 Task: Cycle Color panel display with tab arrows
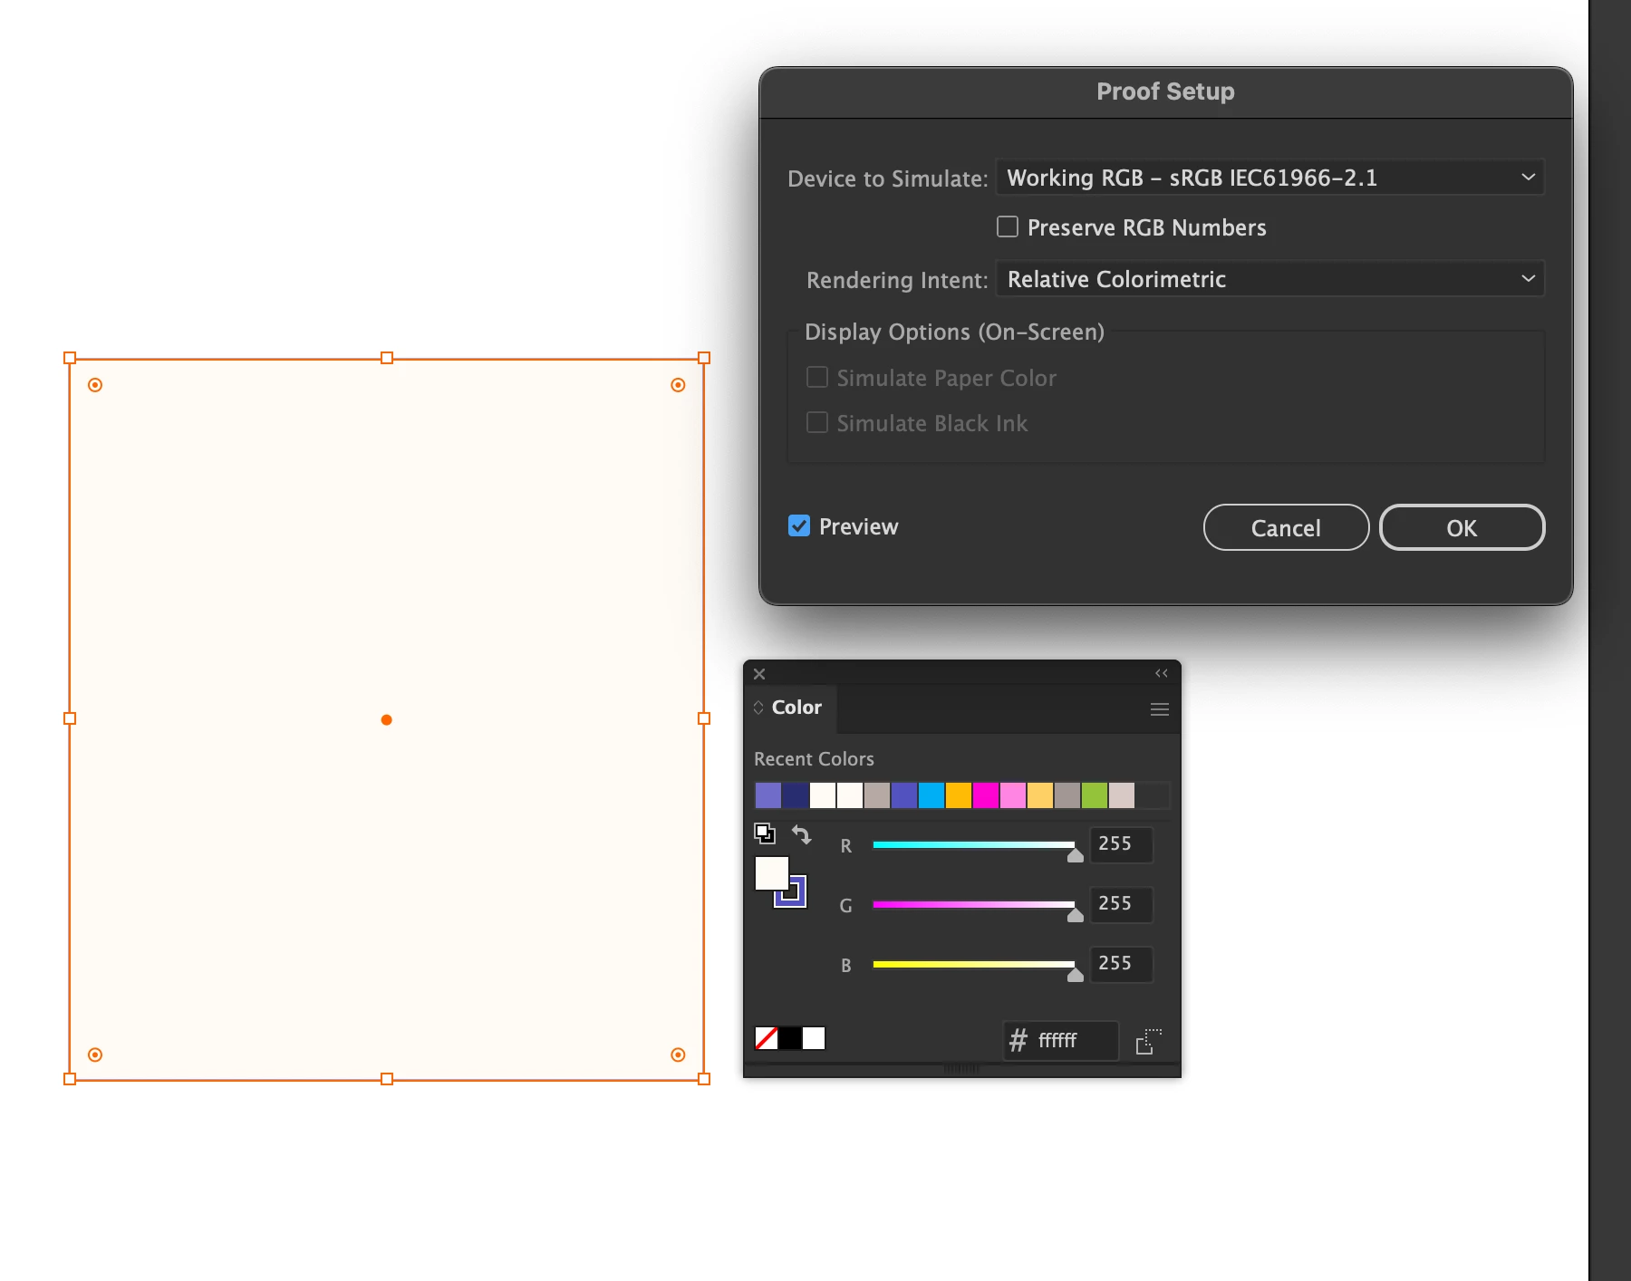coord(758,708)
